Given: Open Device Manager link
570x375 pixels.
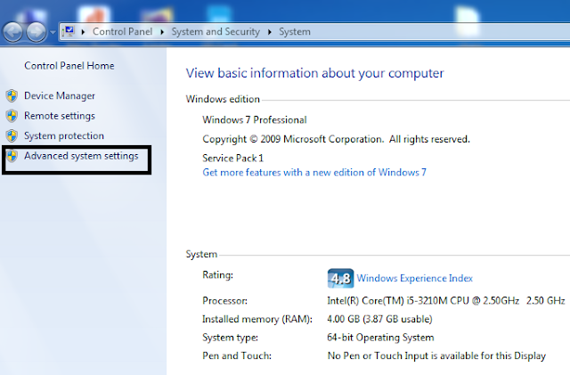Looking at the screenshot, I should 60,95.
